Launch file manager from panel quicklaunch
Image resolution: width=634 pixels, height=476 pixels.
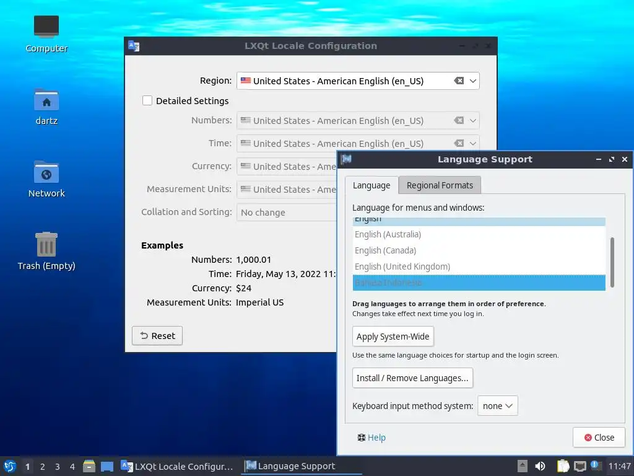(89, 466)
